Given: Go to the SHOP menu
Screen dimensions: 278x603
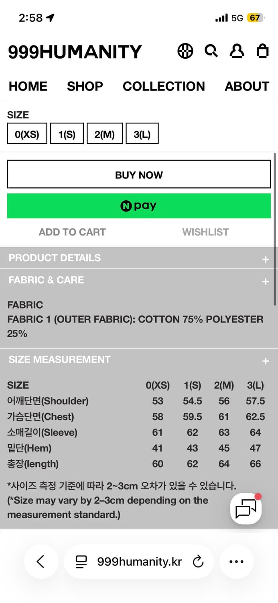Looking at the screenshot, I should (x=85, y=86).
